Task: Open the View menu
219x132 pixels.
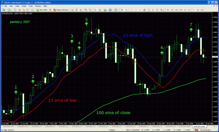Action: (x=11, y=6)
